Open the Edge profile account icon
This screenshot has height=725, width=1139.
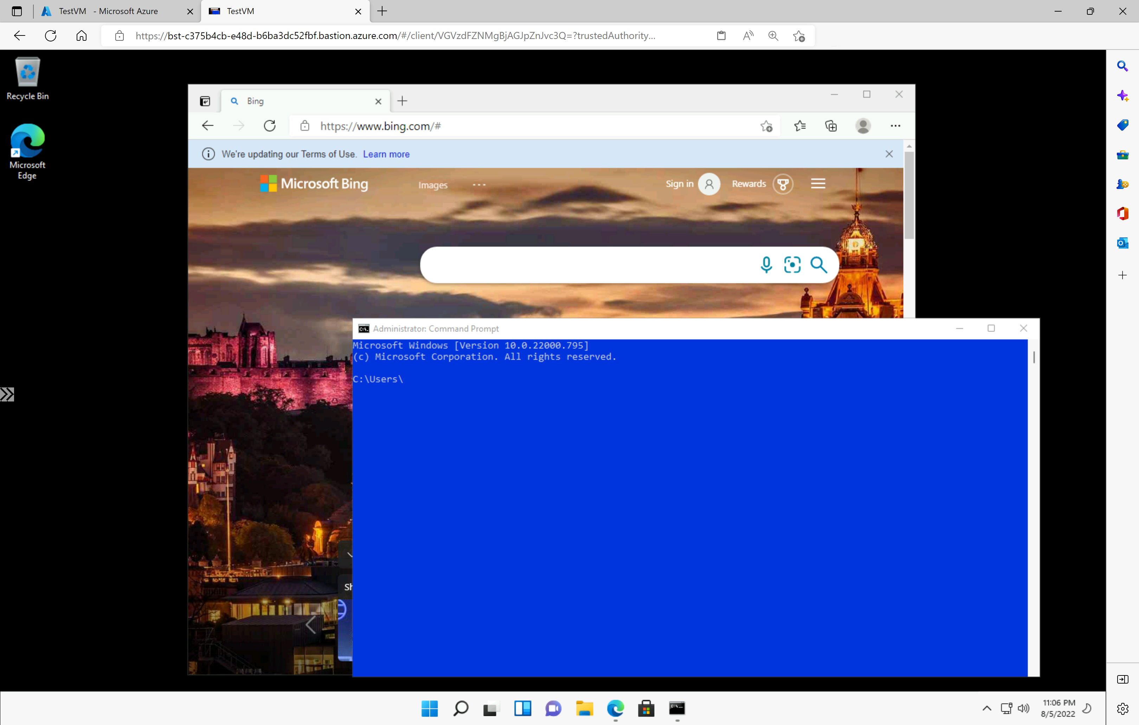(x=863, y=125)
